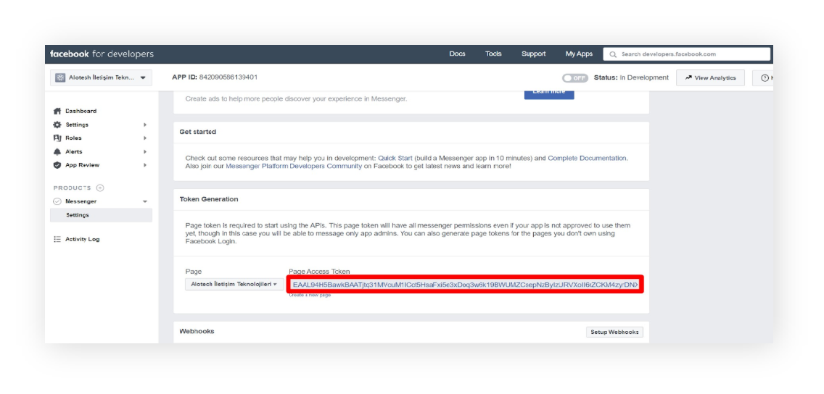Open the Tools menu
This screenshot has height=394, width=824.
493,54
